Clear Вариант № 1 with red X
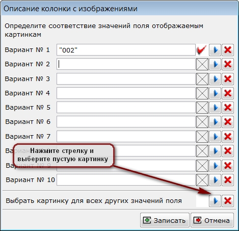This screenshot has height=231, width=239. point(228,50)
